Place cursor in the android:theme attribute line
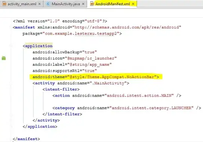Image resolution: width=203 pixels, height=142 pixels. pos(96,77)
